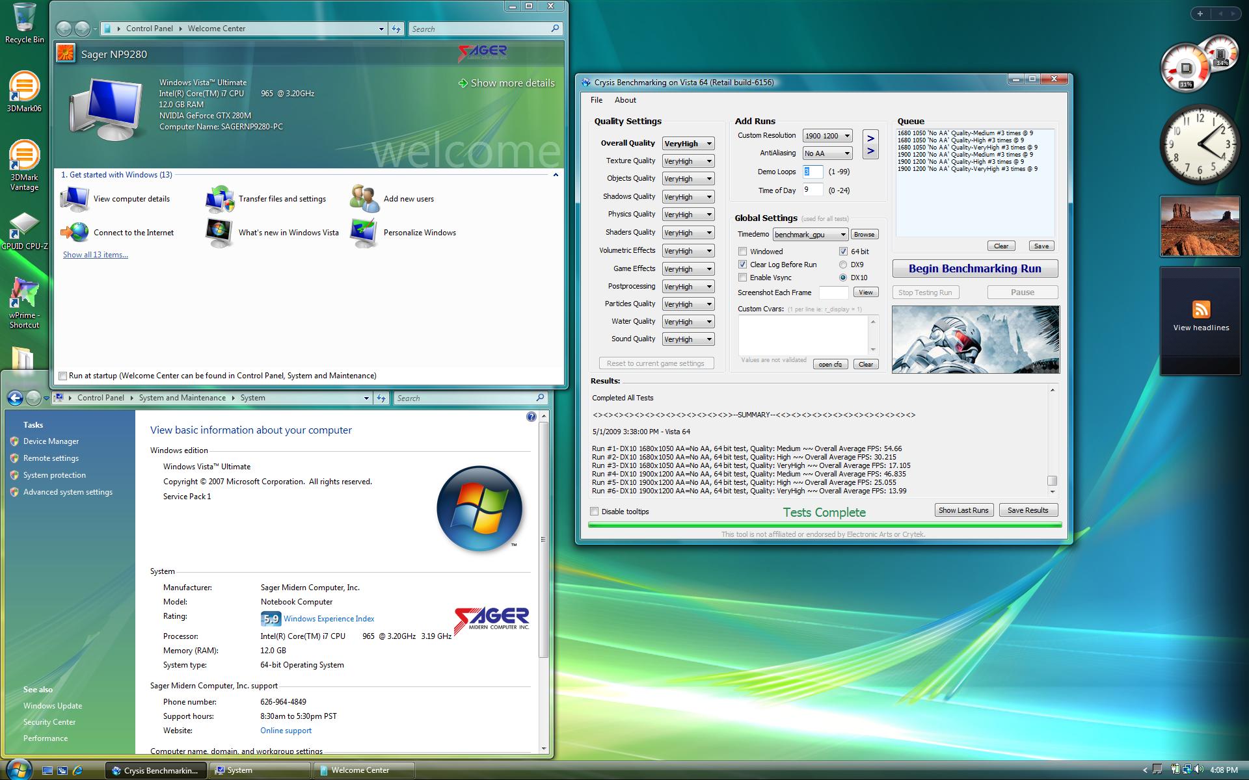Switch to Crysis Benchmarking taskbar item
This screenshot has width=1249, height=780.
[x=156, y=770]
